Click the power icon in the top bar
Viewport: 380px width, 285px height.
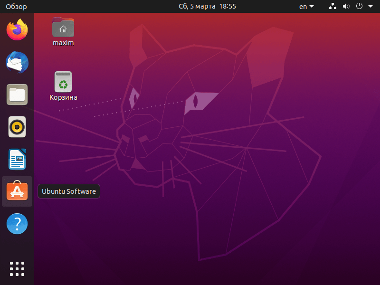360,6
